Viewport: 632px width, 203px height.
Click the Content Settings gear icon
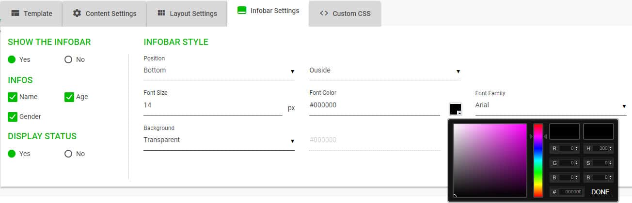pyautogui.click(x=77, y=14)
